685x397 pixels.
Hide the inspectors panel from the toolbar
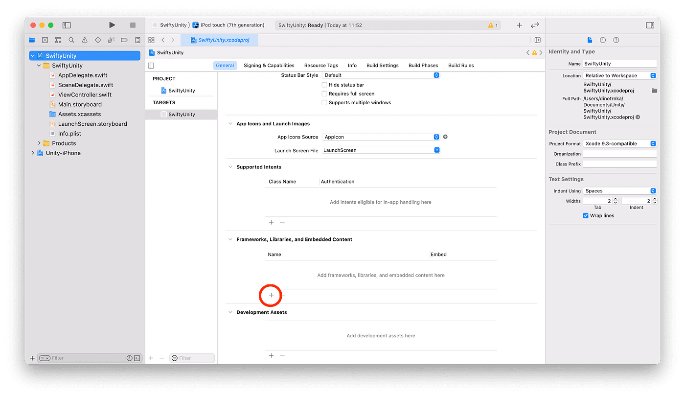[x=650, y=25]
